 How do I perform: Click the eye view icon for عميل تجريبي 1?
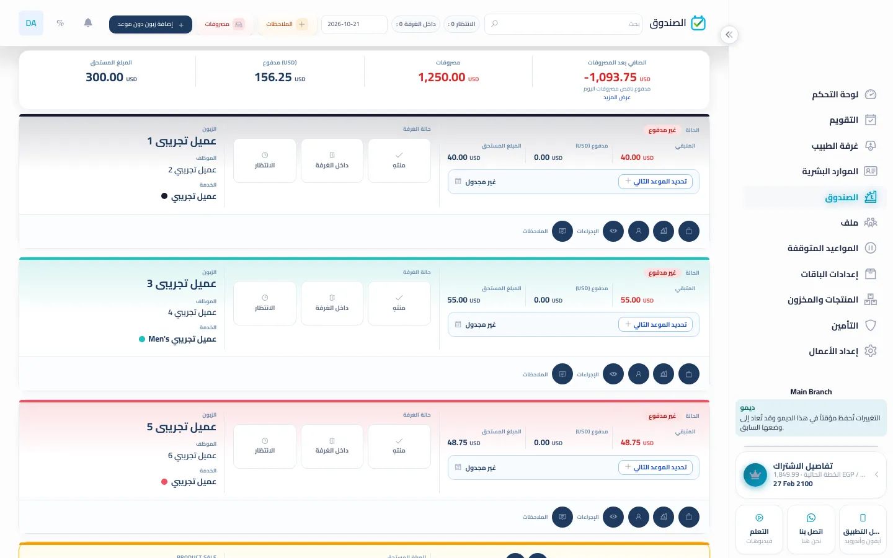click(613, 231)
